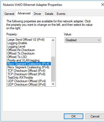Image resolution: width=104 pixels, height=122 pixels.
Task: Go to the Details tab
Action: pyautogui.click(x=49, y=14)
